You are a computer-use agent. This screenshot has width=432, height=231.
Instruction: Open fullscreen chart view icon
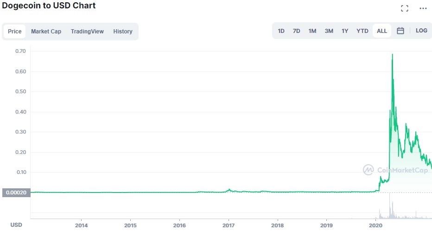405,8
